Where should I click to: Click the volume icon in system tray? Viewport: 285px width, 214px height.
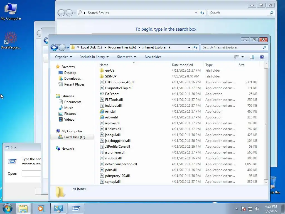pos(257,209)
